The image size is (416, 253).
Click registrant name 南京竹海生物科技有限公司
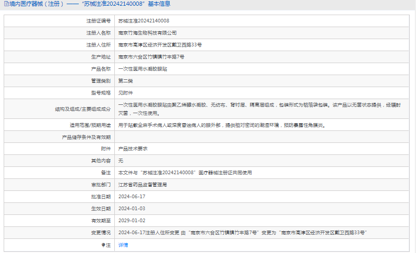[144, 32]
